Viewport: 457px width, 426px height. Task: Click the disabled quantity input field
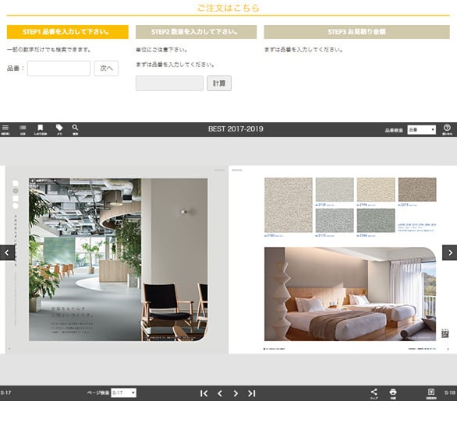[x=169, y=83]
